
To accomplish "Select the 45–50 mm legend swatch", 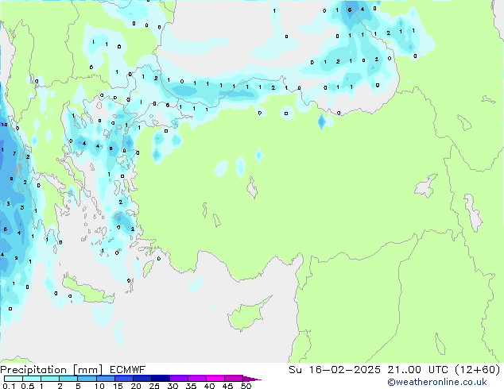I will coord(234,379).
